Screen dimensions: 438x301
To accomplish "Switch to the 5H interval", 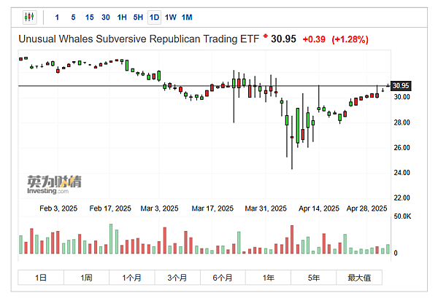I will [x=138, y=17].
